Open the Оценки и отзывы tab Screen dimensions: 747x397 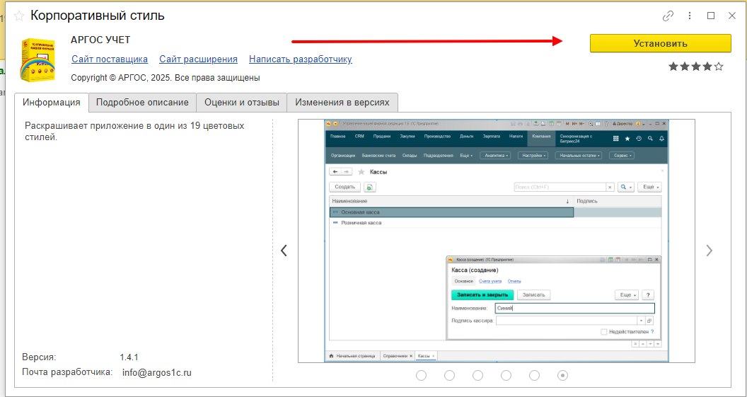(x=241, y=103)
